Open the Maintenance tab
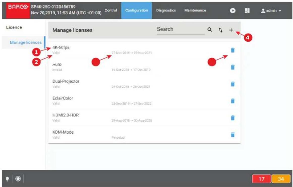Image resolution: width=293 pixels, height=187 pixels. (x=195, y=10)
